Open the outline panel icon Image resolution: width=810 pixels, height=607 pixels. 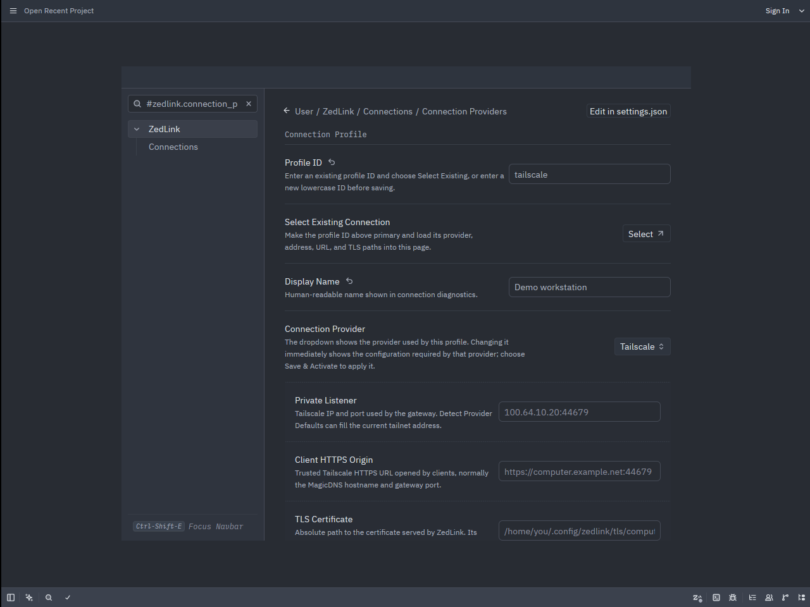pyautogui.click(x=752, y=598)
